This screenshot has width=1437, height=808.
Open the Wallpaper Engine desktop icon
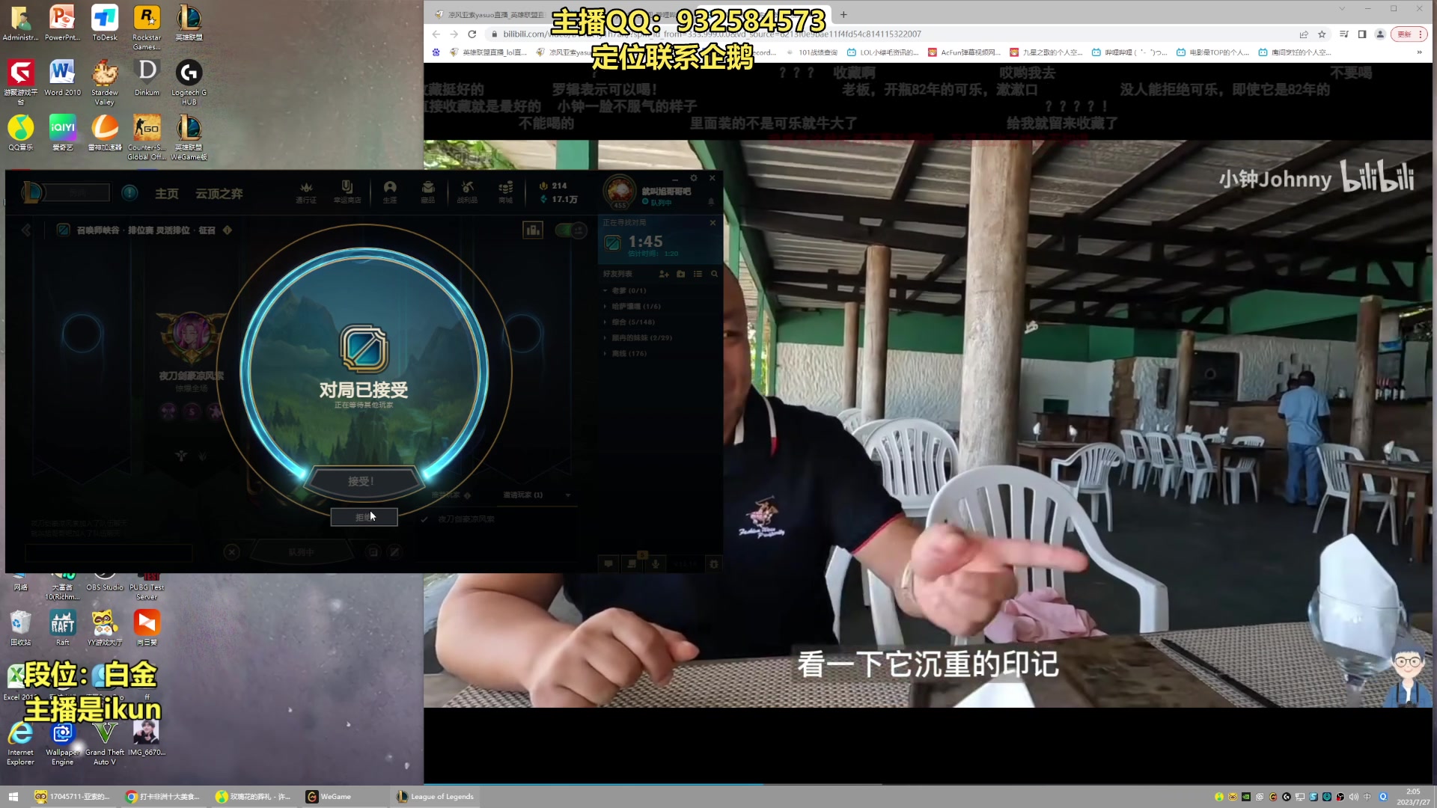[63, 742]
